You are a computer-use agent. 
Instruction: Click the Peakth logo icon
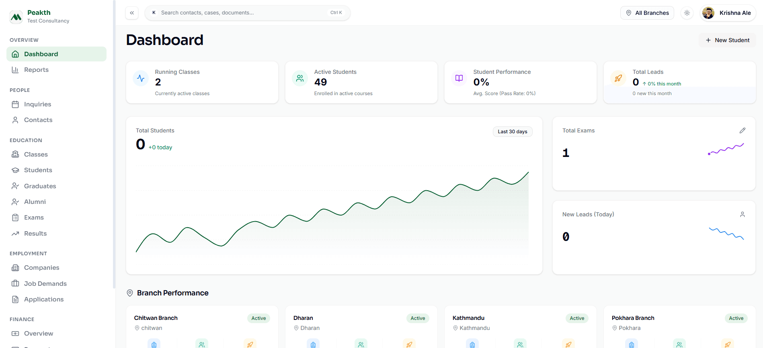pyautogui.click(x=16, y=16)
